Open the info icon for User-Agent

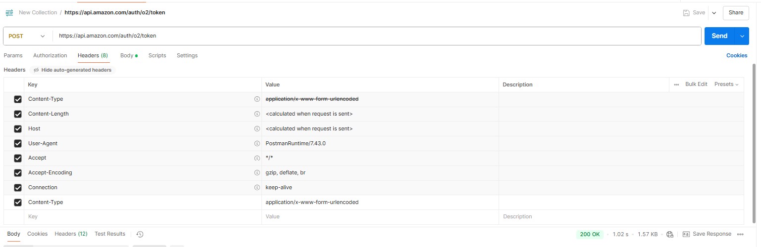(x=257, y=144)
